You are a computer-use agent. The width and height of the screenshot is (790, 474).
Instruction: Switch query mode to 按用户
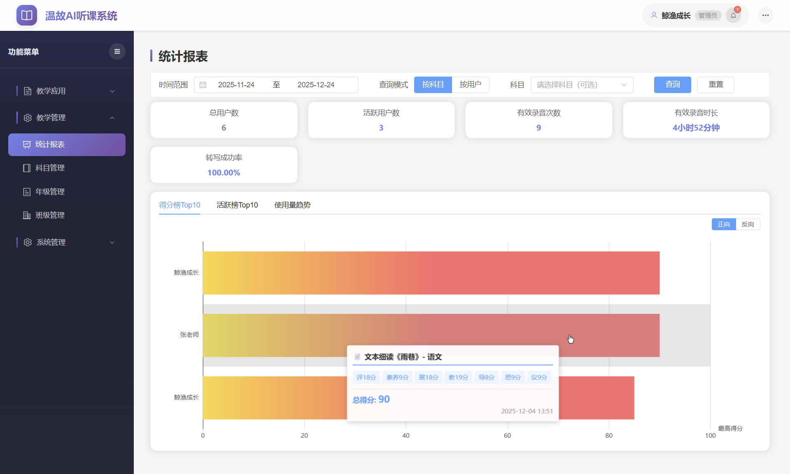(470, 84)
